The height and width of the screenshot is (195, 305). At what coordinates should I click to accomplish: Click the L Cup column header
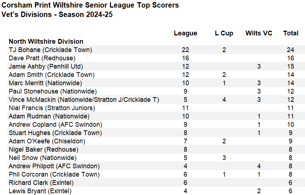point(224,33)
